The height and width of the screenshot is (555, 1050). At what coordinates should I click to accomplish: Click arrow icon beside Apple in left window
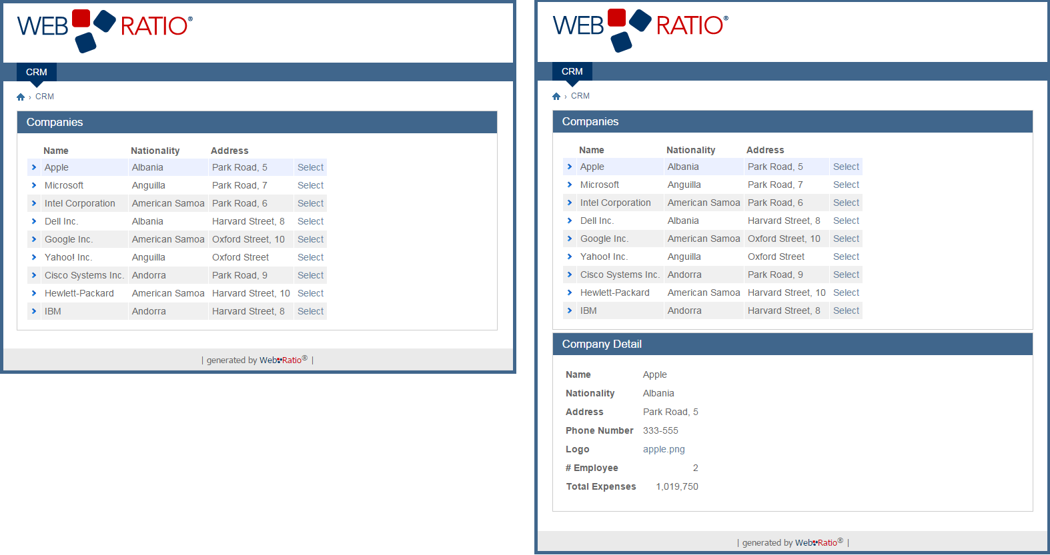click(34, 167)
